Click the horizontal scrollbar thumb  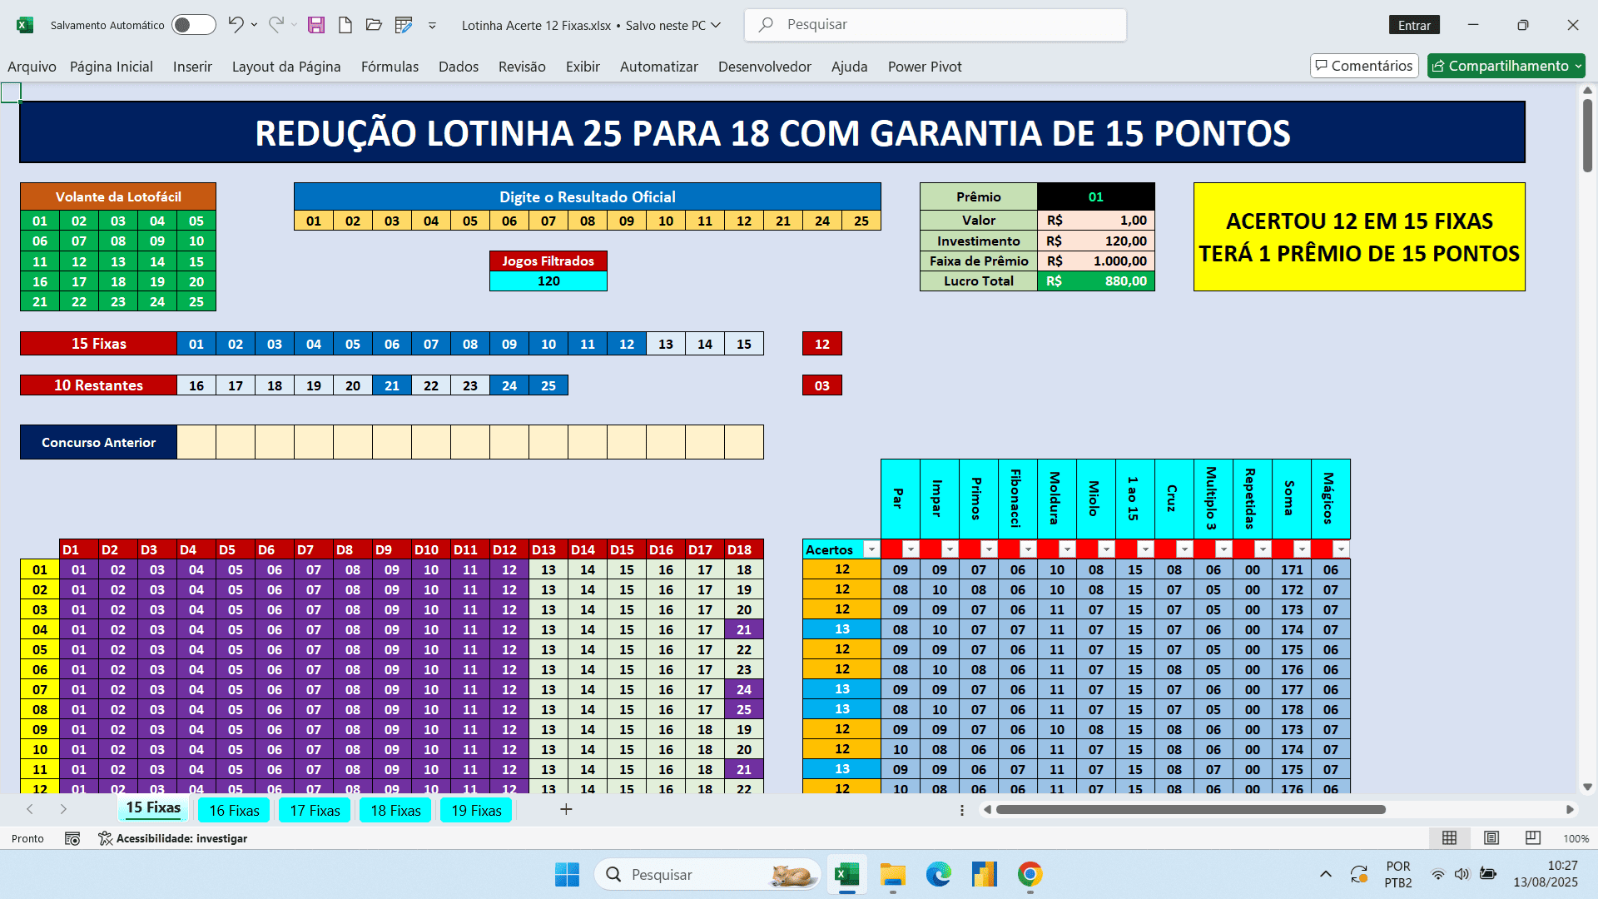1190,809
